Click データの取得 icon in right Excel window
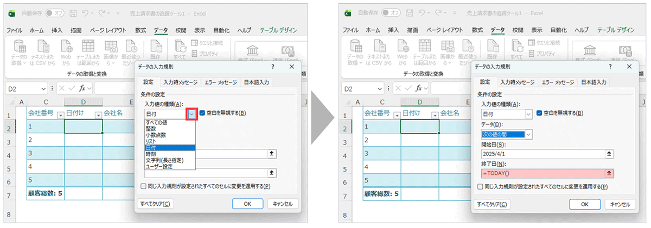The image size is (651, 228). 356,47
